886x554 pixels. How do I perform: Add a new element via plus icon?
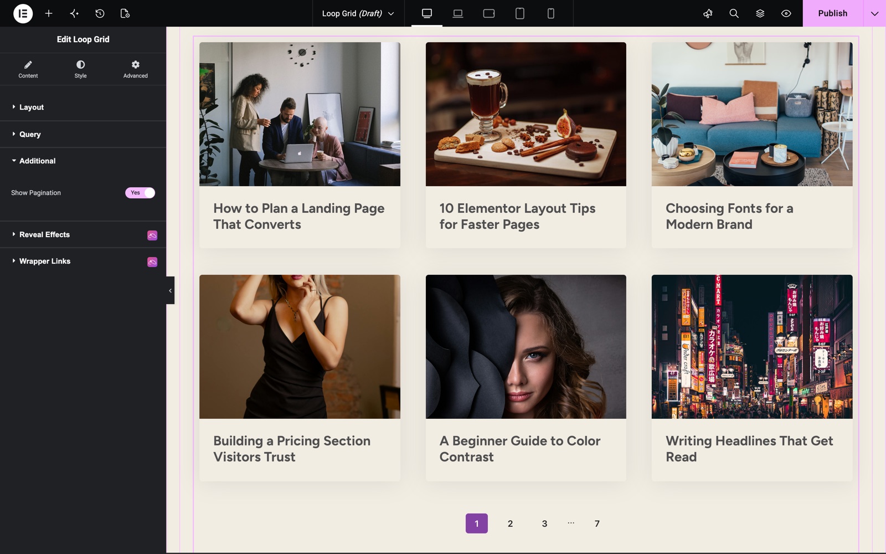click(49, 13)
